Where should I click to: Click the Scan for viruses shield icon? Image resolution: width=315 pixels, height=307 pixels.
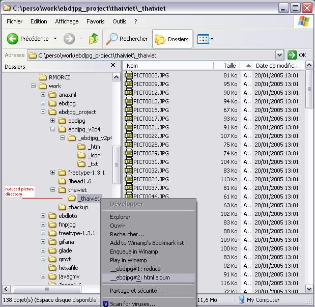106,304
